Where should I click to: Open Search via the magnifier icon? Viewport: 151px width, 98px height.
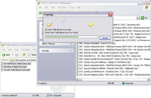pos(29,55)
